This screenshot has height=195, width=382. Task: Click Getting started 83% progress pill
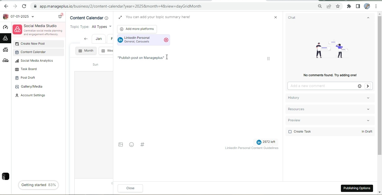[39, 185]
